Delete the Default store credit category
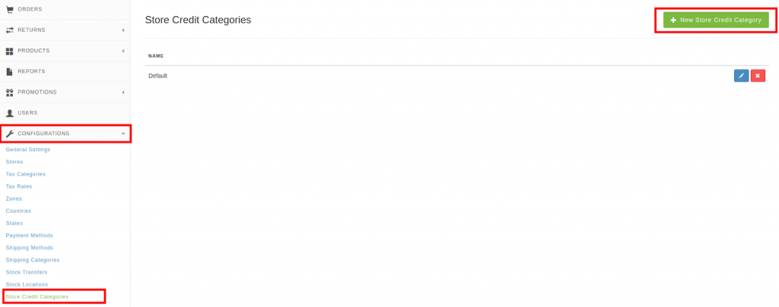This screenshot has width=779, height=307. click(758, 75)
